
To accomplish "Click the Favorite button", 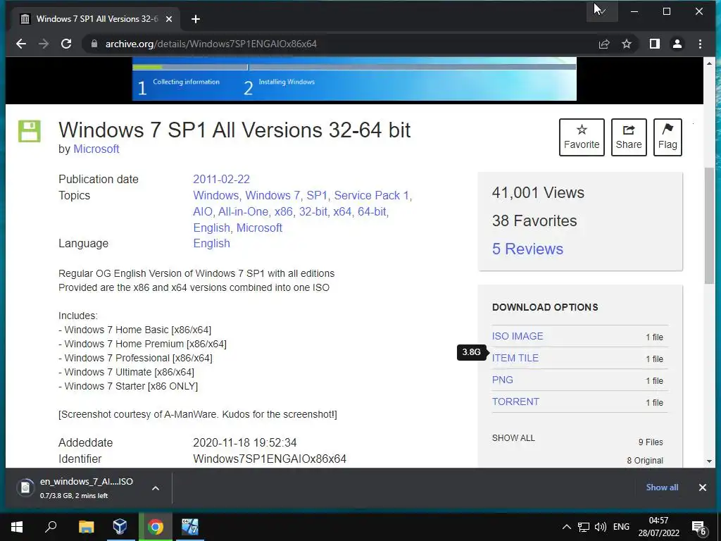I will point(582,137).
